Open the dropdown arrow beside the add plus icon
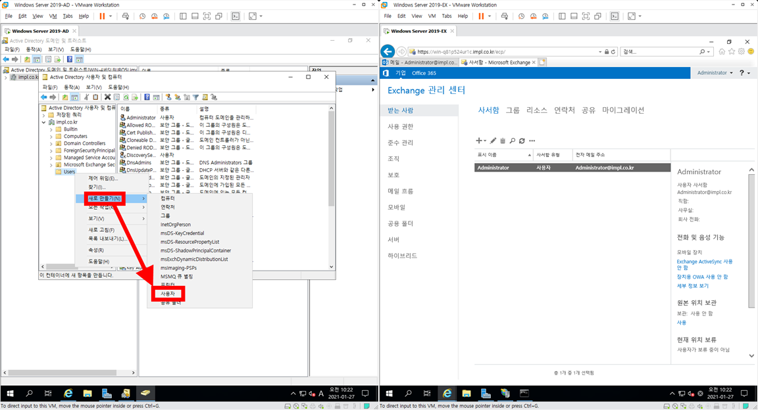This screenshot has height=410, width=758. (485, 141)
